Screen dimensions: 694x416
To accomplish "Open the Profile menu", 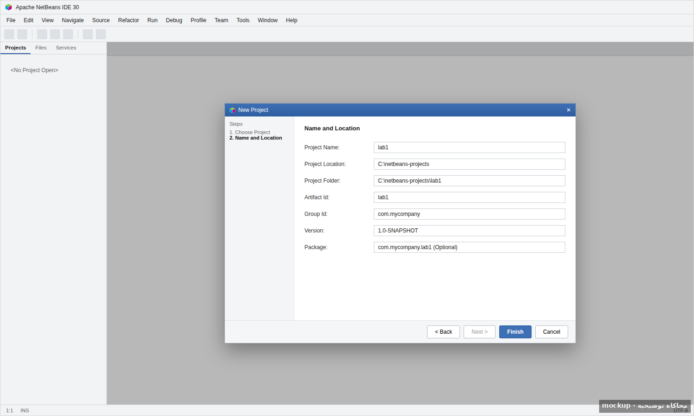I will click(x=198, y=20).
